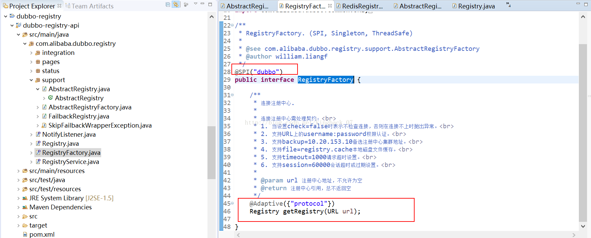The image size is (591, 238).
Task: Show hidden editor tabs list (»4)
Action: pos(508,4)
